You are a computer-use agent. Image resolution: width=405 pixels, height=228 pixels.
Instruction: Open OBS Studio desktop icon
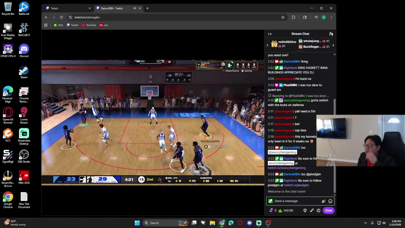[x=24, y=156]
